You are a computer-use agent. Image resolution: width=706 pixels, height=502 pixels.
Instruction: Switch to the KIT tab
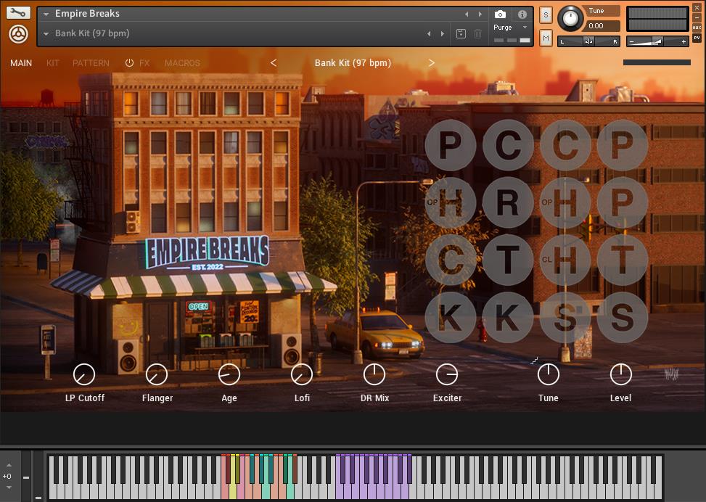(x=53, y=63)
